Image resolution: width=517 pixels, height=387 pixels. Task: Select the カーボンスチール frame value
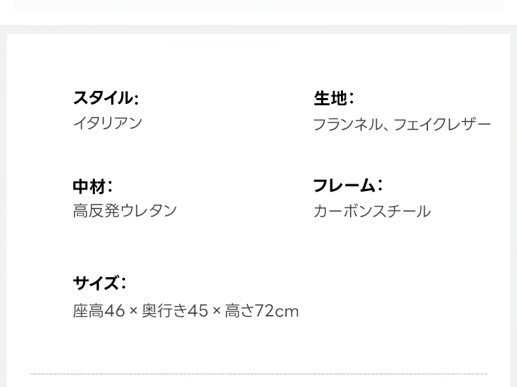tap(372, 211)
